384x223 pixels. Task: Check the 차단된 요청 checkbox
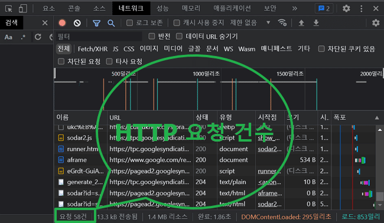tap(61, 61)
